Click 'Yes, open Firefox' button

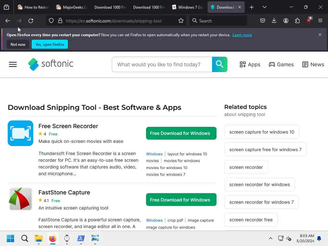click(x=50, y=44)
